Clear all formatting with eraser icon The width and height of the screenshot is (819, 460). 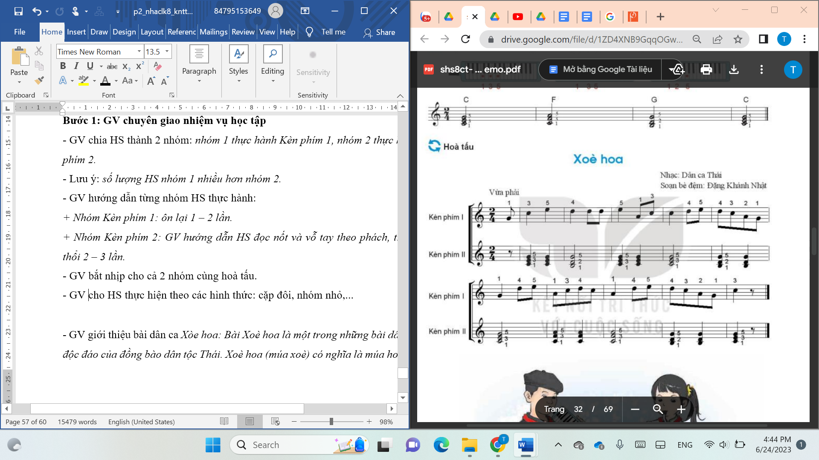tap(157, 66)
